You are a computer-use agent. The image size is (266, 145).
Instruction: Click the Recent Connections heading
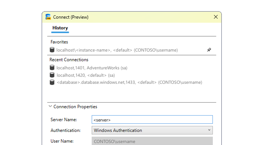click(x=69, y=60)
